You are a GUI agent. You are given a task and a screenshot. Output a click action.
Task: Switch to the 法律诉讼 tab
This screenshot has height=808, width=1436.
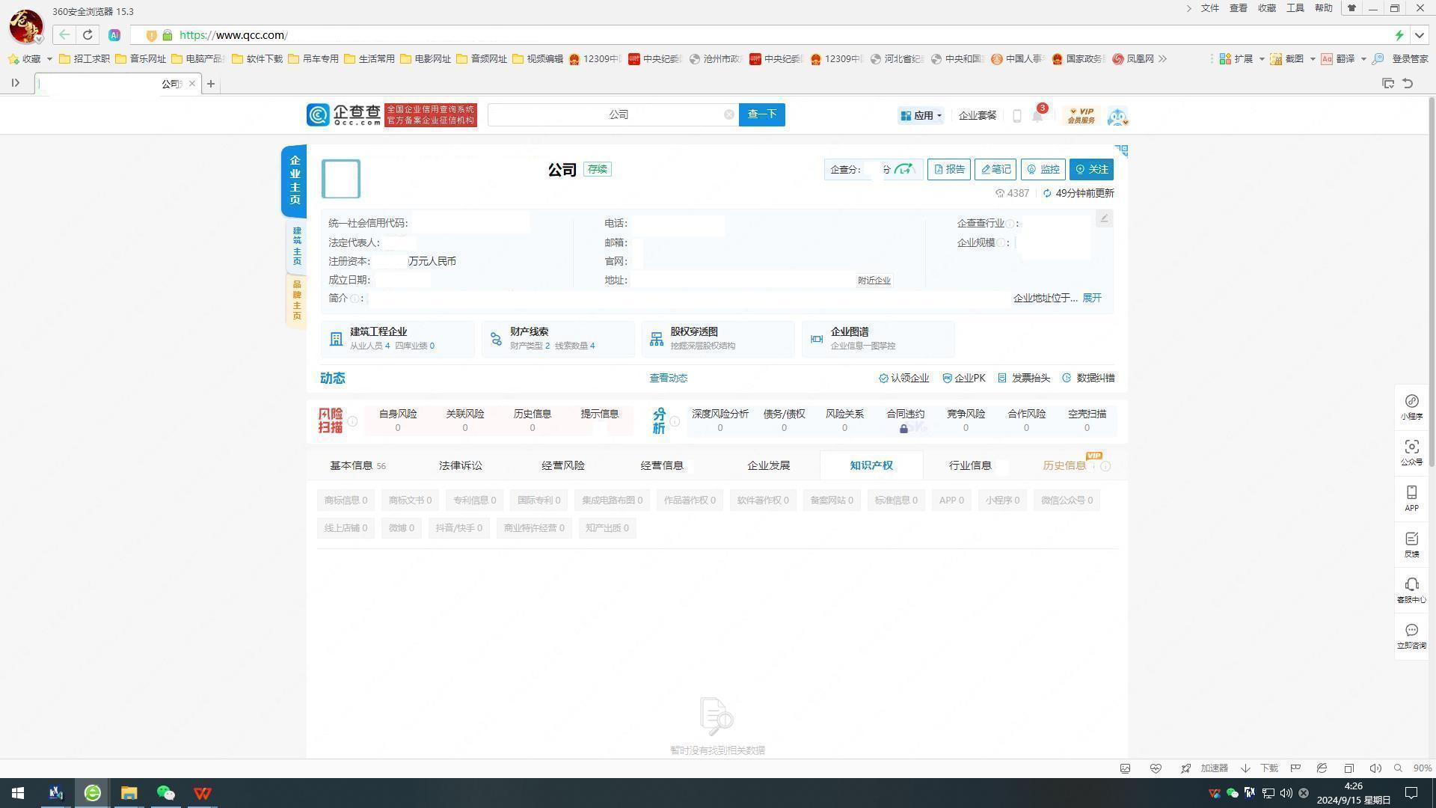pos(460,465)
